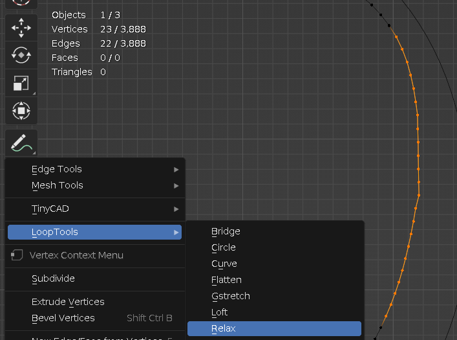
Task: Choose Circle from the LoopTools submenu
Action: 224,247
